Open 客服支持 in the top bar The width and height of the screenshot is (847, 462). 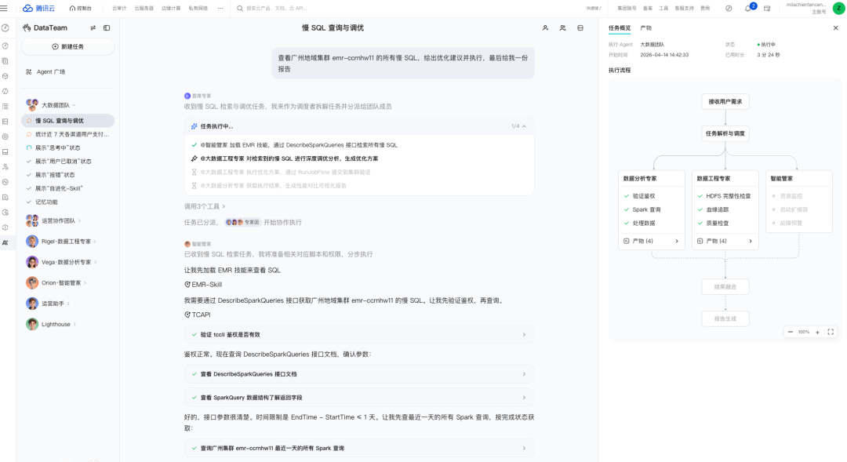tap(684, 8)
